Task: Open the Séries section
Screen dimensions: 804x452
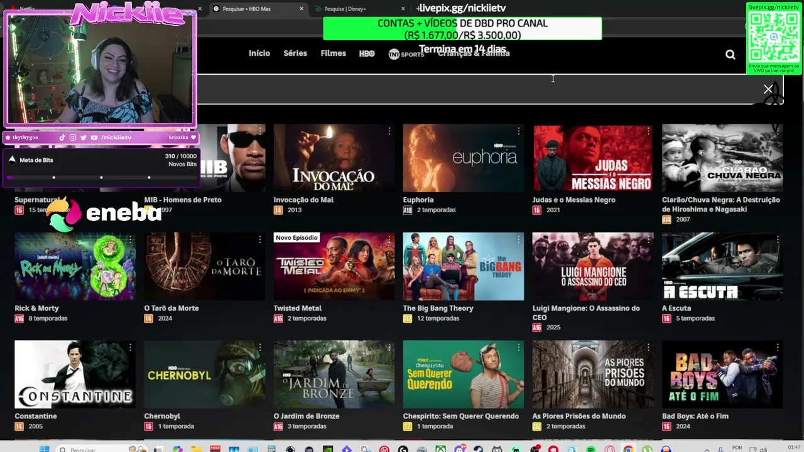Action: [295, 53]
